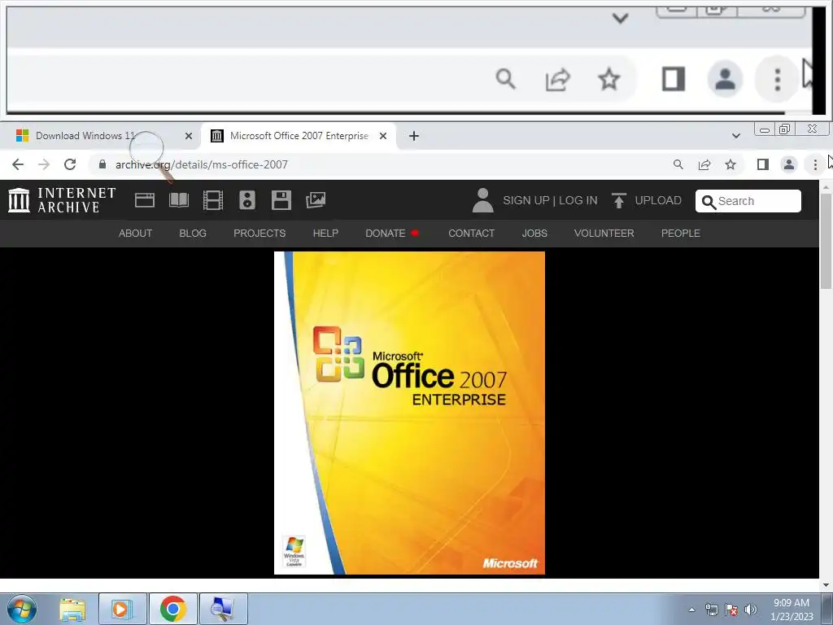833x625 pixels.
Task: Open a new tab with plus button
Action: pyautogui.click(x=414, y=136)
